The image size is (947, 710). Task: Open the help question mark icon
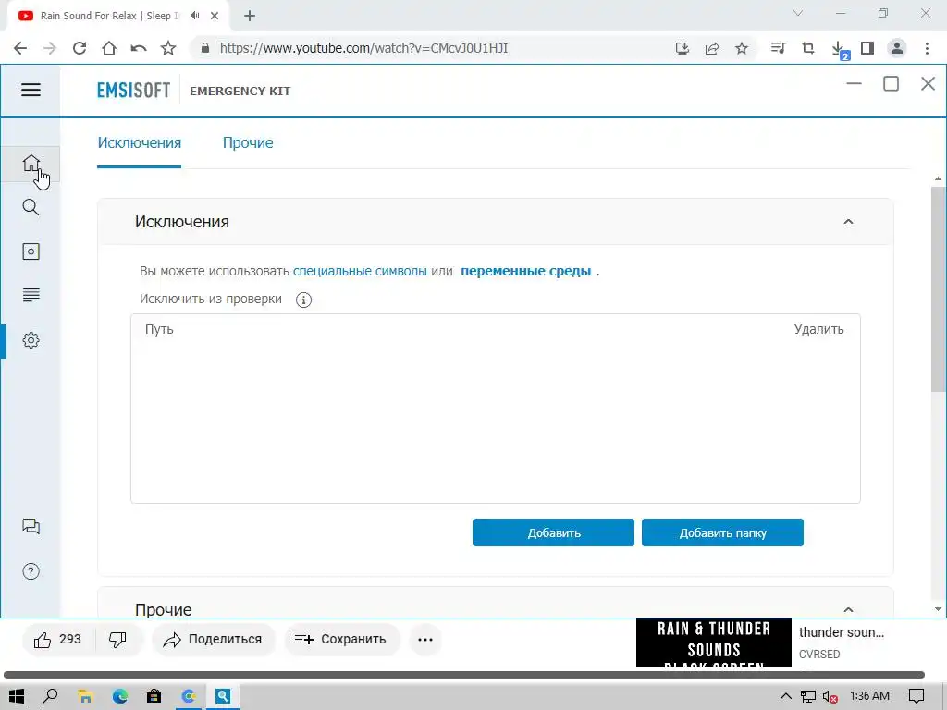pyautogui.click(x=31, y=571)
